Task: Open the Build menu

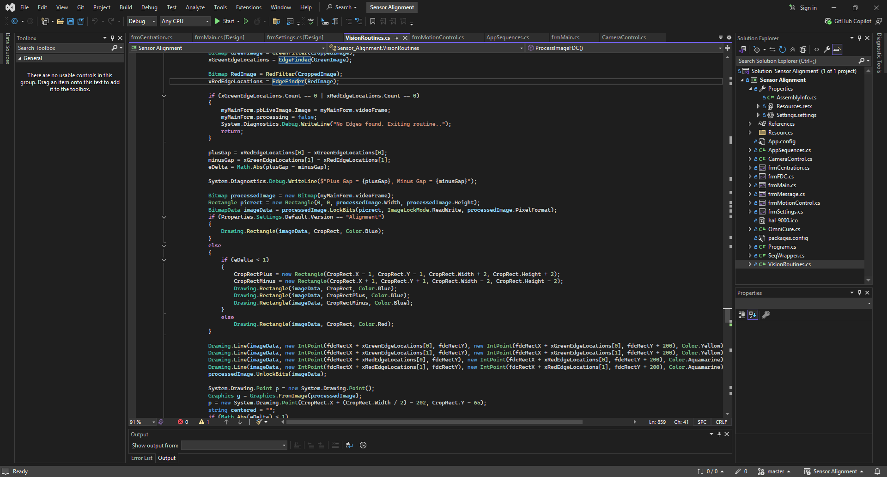Action: (126, 7)
